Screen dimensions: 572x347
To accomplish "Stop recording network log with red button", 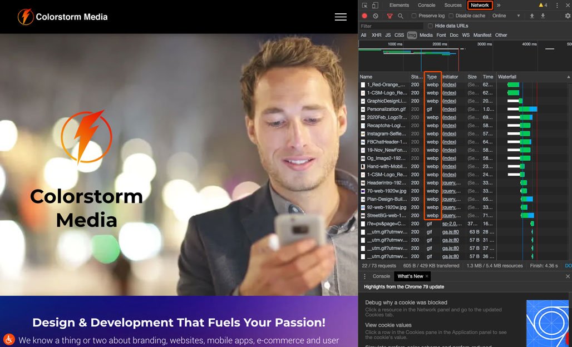I will (364, 16).
